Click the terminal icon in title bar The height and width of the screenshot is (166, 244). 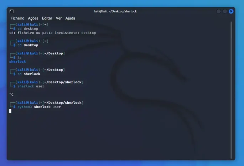point(11,11)
